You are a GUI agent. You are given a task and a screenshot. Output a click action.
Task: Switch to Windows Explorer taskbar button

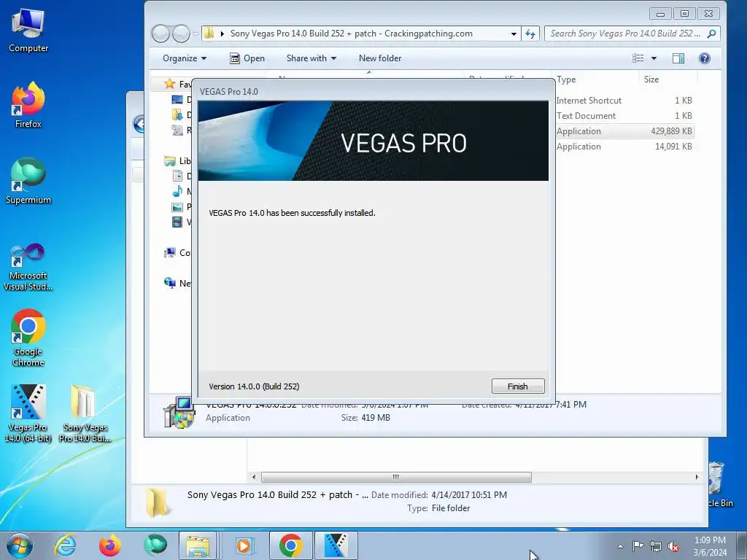(x=198, y=545)
